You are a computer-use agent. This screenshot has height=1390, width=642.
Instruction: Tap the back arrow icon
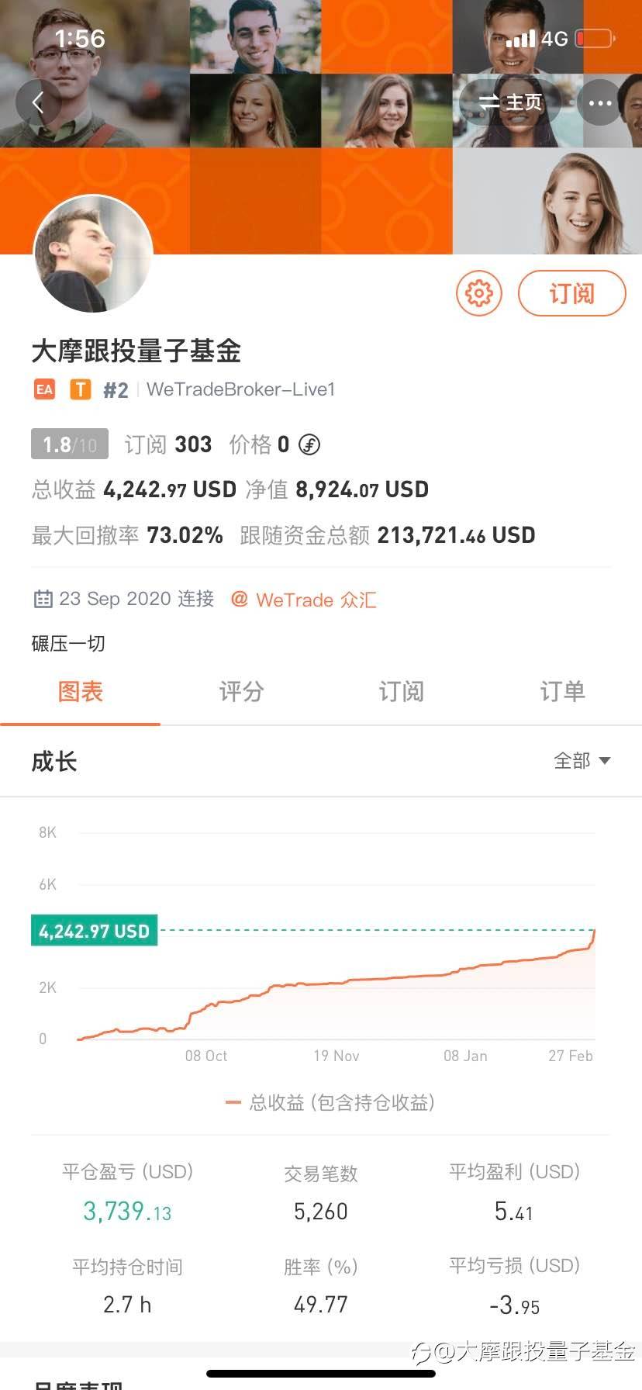38,102
